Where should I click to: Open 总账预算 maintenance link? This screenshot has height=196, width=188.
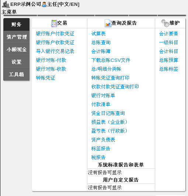pos(168,60)
